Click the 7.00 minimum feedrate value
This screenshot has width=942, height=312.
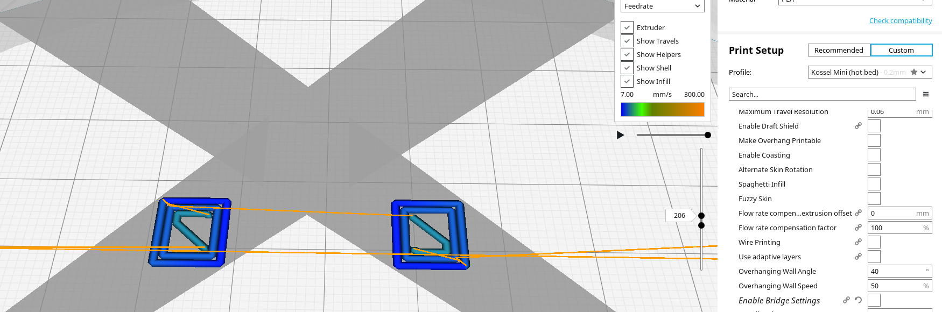[x=627, y=94]
